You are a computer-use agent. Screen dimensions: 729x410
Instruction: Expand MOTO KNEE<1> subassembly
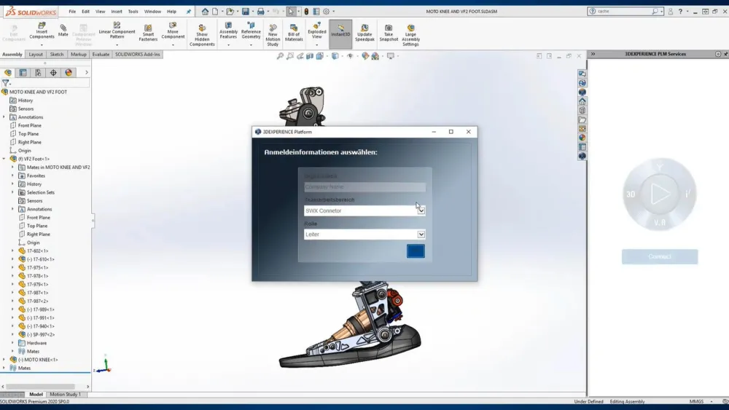tap(4, 360)
